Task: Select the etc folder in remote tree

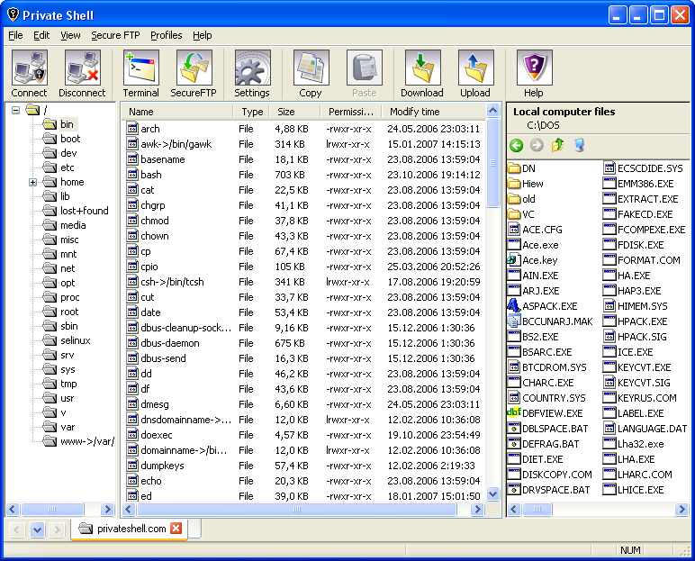Action: (68, 167)
